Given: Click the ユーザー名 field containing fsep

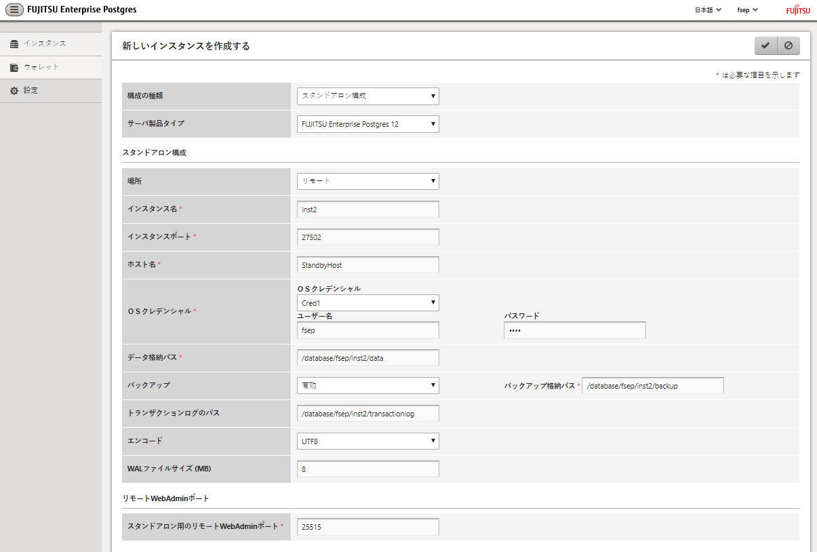Looking at the screenshot, I should pos(368,330).
